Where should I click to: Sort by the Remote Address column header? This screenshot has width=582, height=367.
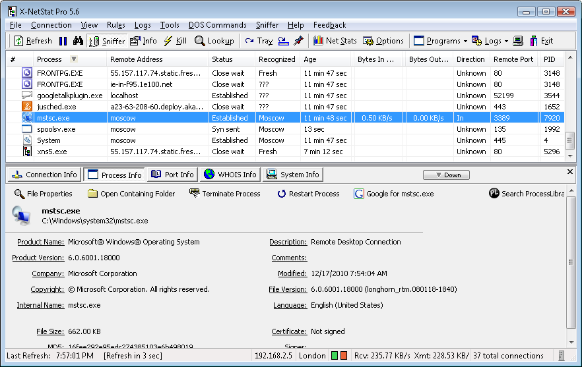point(157,59)
